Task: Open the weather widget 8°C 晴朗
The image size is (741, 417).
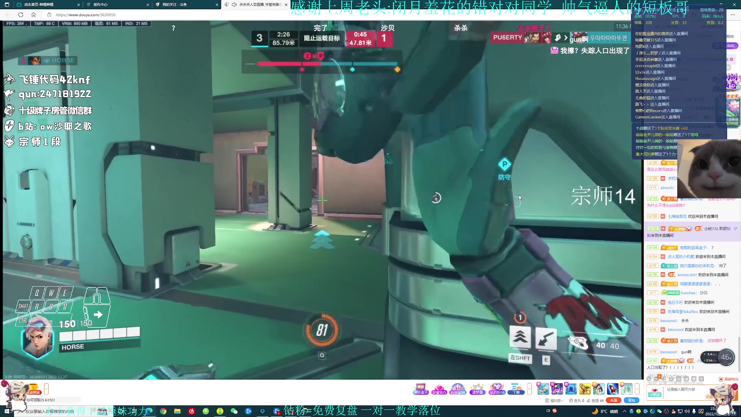Action: pyautogui.click(x=604, y=411)
